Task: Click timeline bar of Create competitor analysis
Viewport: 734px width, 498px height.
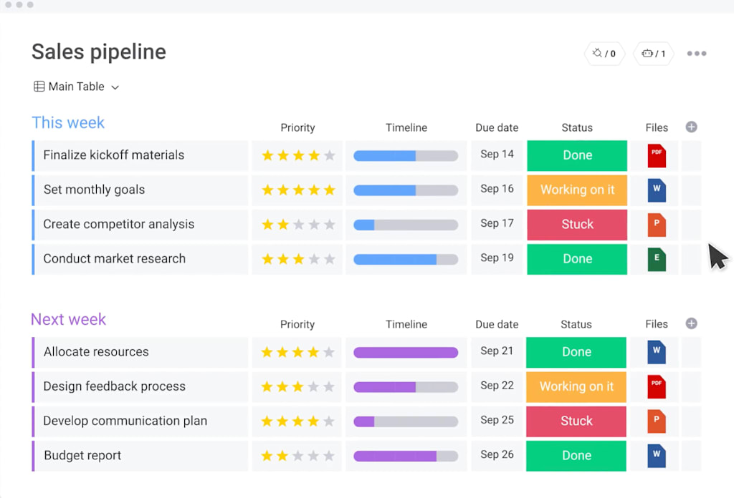Action: [406, 225]
